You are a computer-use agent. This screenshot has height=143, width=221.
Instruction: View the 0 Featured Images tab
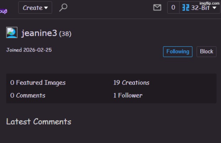(x=38, y=83)
